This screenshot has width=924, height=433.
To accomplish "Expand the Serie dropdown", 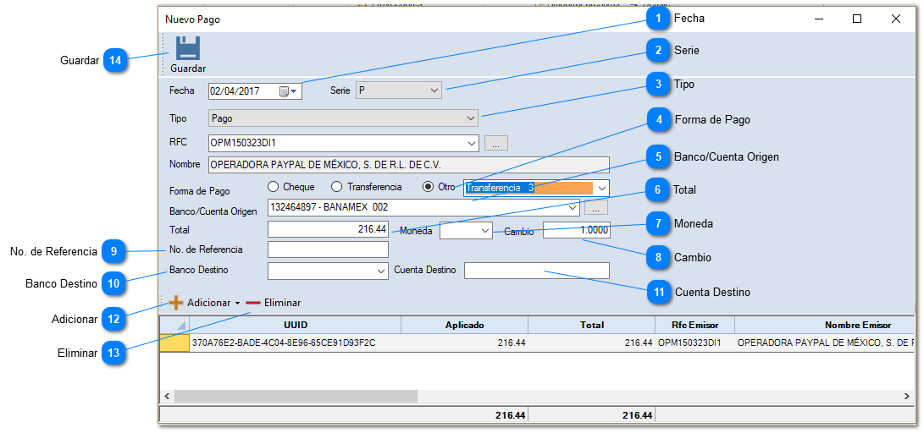I will coord(434,90).
